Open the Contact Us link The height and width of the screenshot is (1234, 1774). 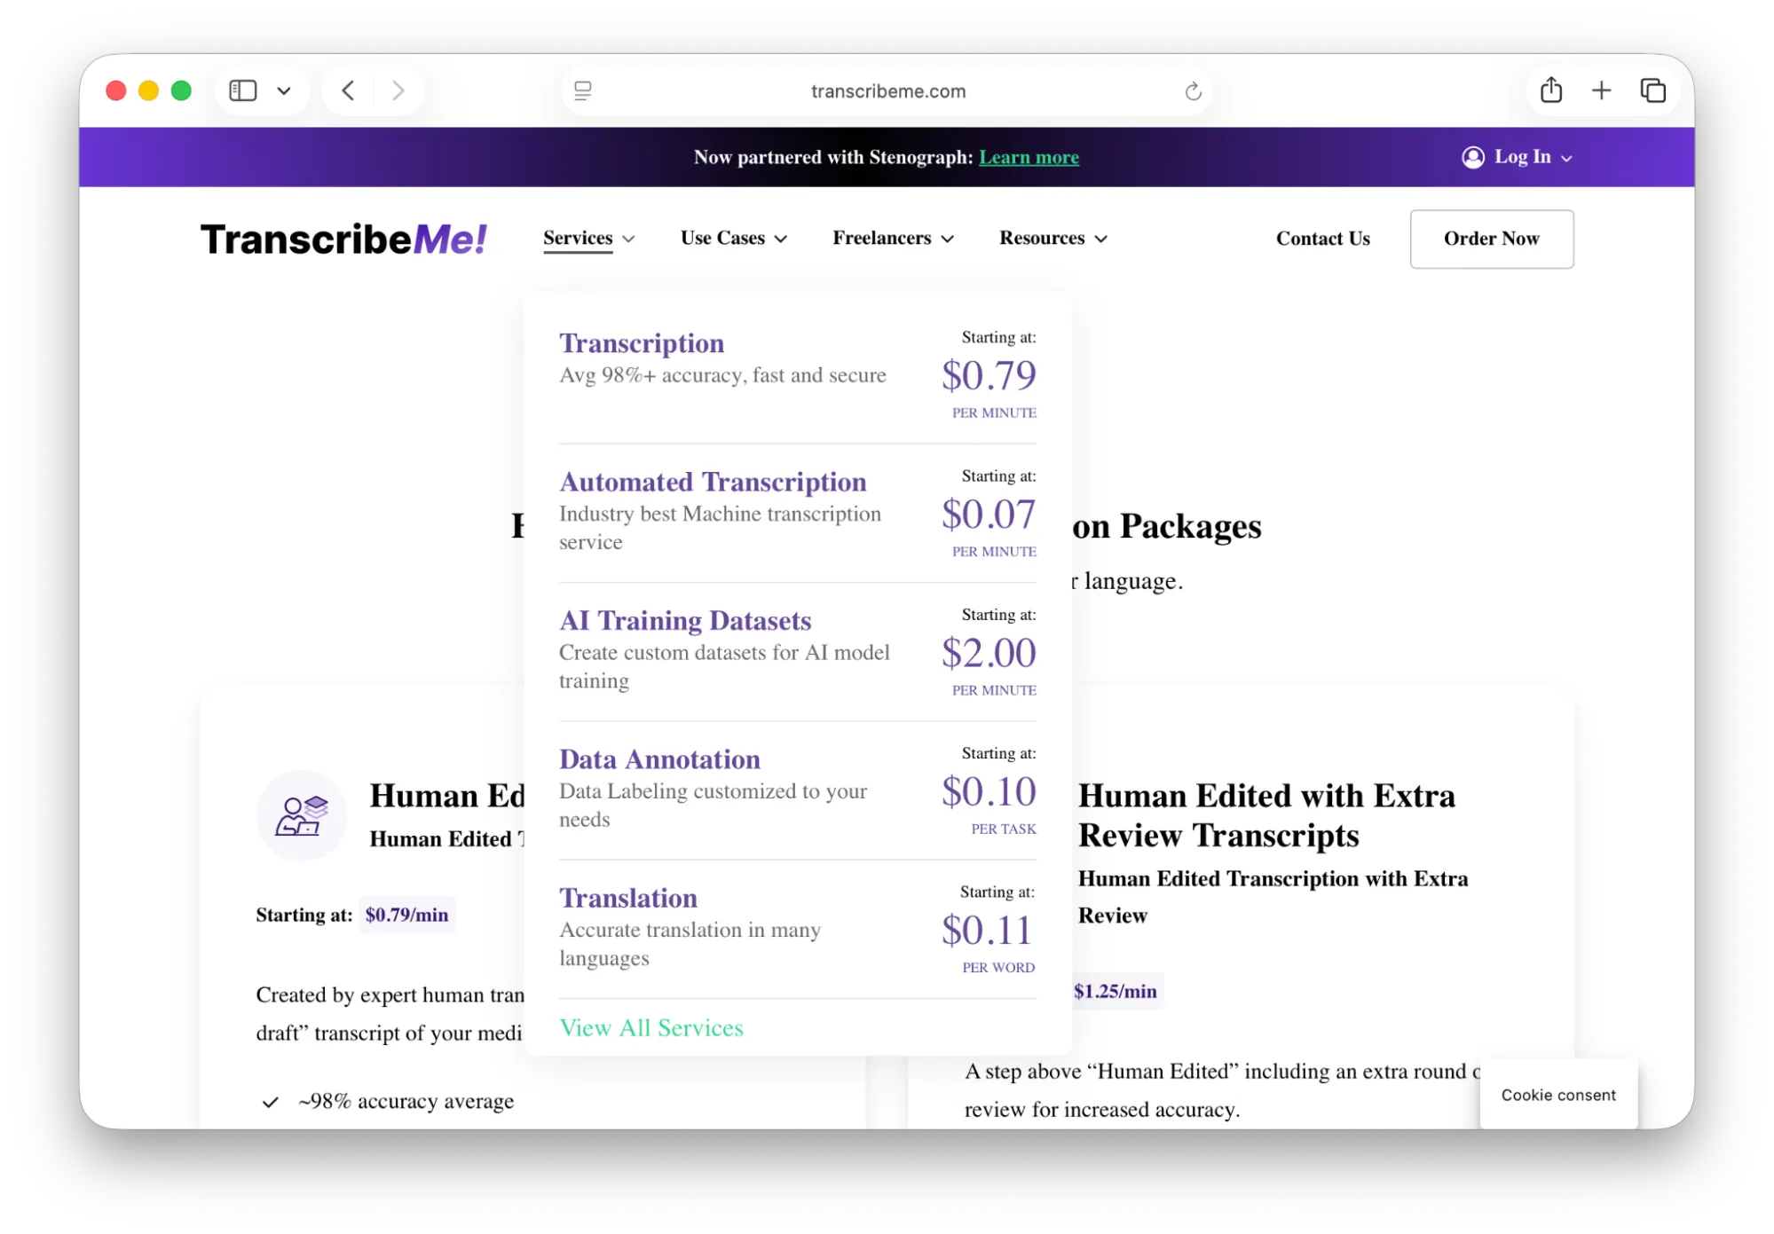pyautogui.click(x=1322, y=238)
